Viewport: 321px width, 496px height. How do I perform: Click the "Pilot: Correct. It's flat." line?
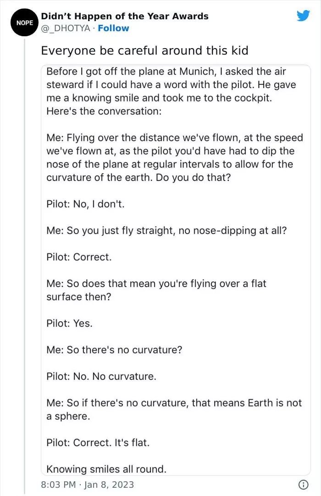click(98, 443)
